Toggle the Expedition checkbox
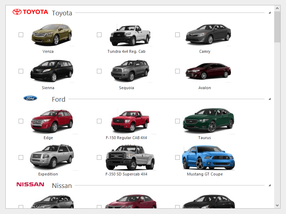Viewport: 286px width, 214px height. (21, 157)
